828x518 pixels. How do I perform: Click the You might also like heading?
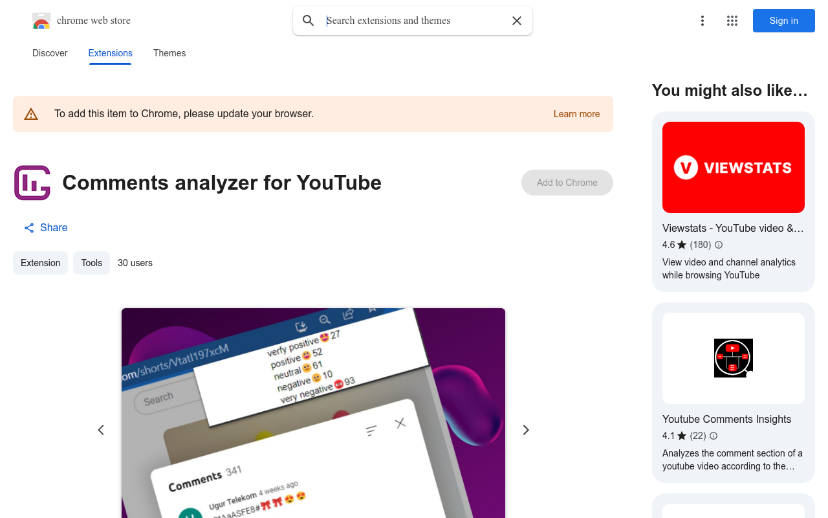pos(730,91)
